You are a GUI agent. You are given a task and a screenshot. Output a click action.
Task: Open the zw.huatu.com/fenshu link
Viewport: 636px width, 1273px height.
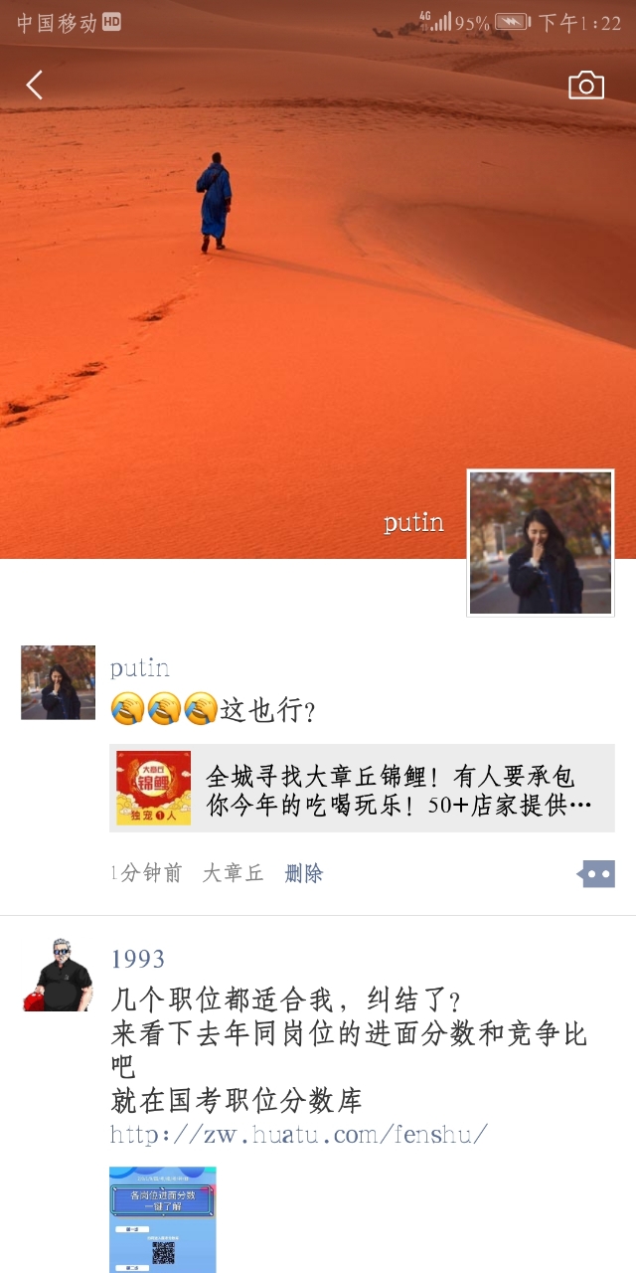(x=299, y=1134)
